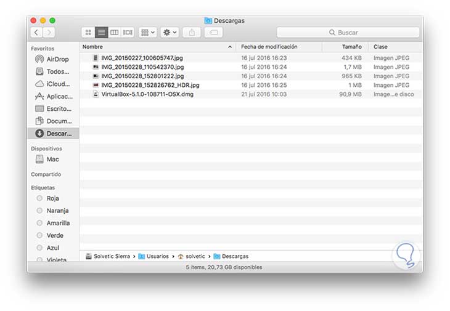Click the 1,7 MB size cell

[353, 67]
